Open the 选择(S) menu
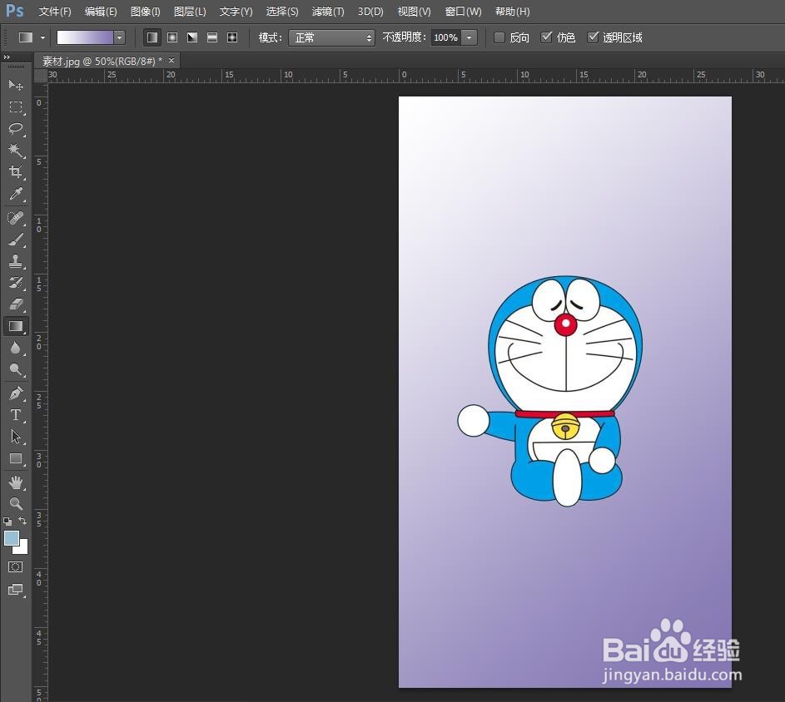Image resolution: width=785 pixels, height=702 pixels. tap(282, 12)
